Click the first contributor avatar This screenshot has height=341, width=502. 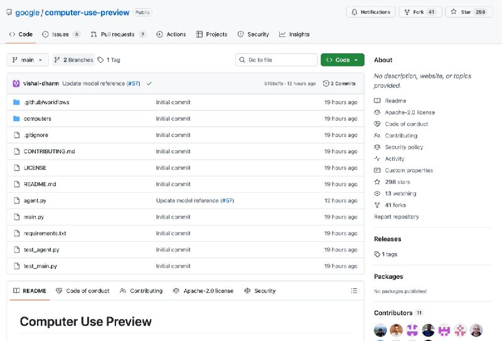tap(380, 330)
